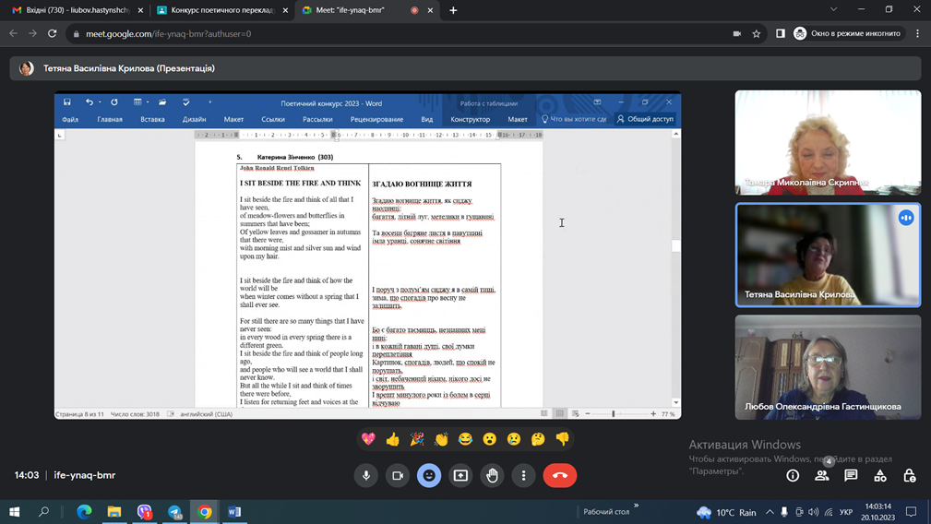The height and width of the screenshot is (524, 931).
Task: Toggle the raise hand button
Action: pos(492,475)
